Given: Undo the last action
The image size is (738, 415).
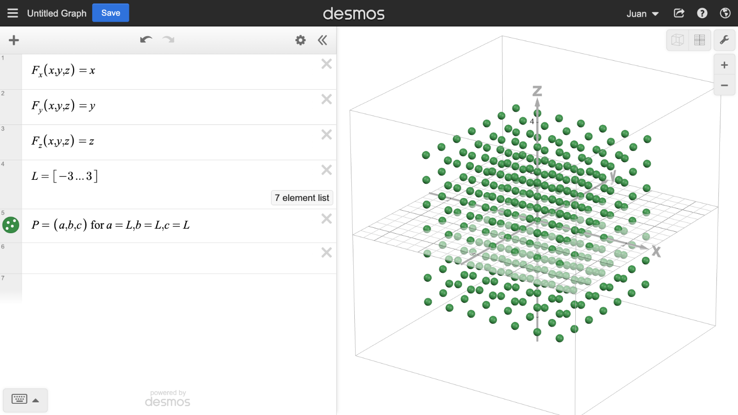Looking at the screenshot, I should (146, 40).
